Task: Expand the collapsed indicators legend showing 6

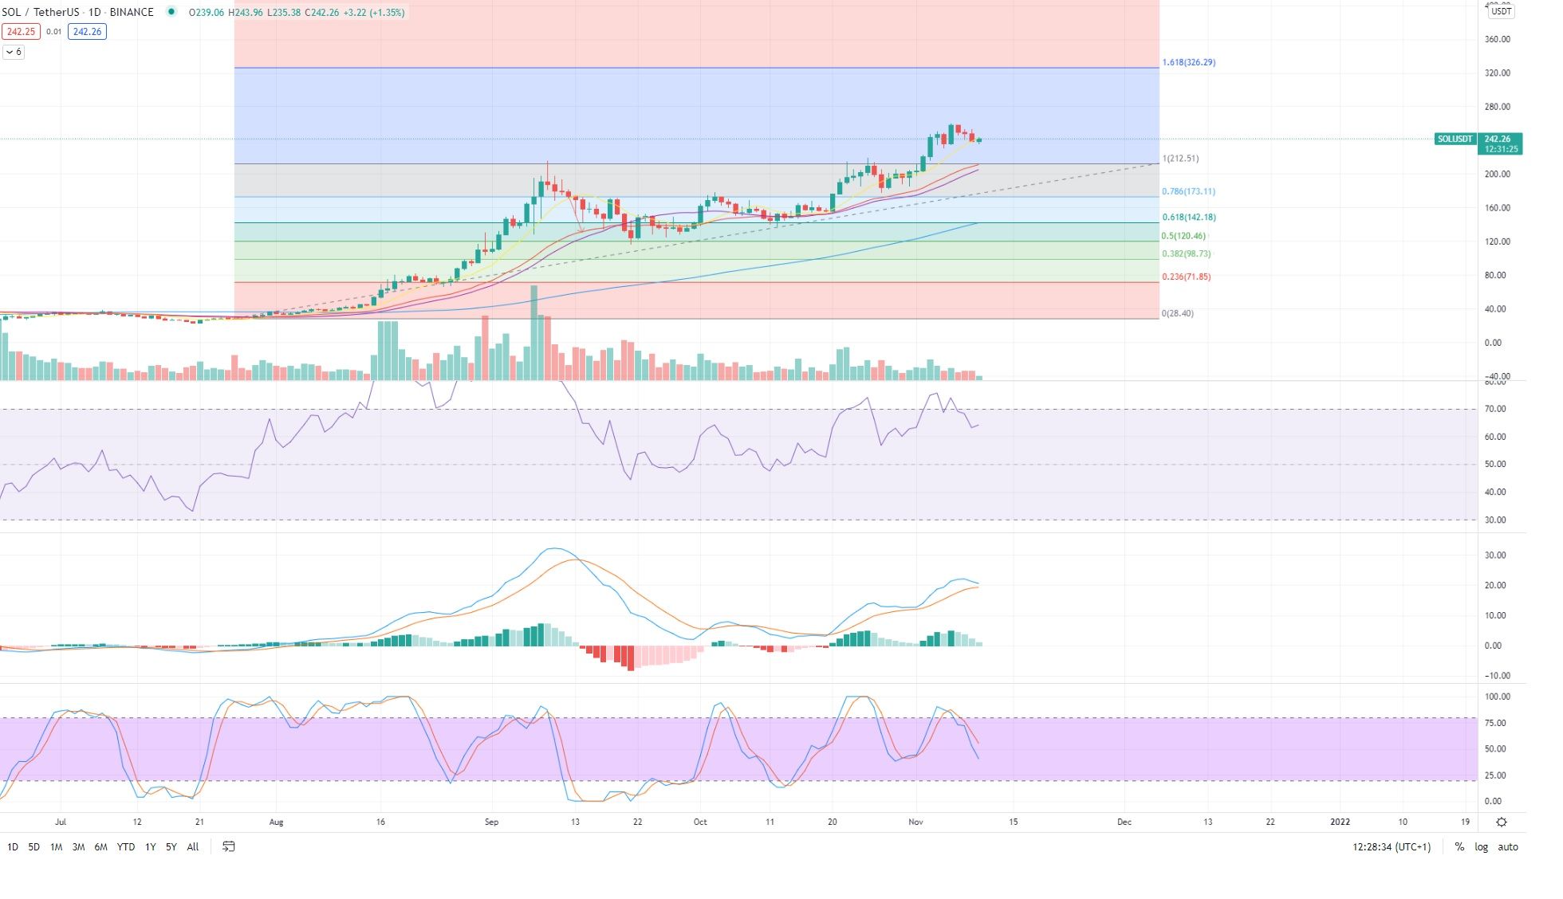Action: point(14,52)
